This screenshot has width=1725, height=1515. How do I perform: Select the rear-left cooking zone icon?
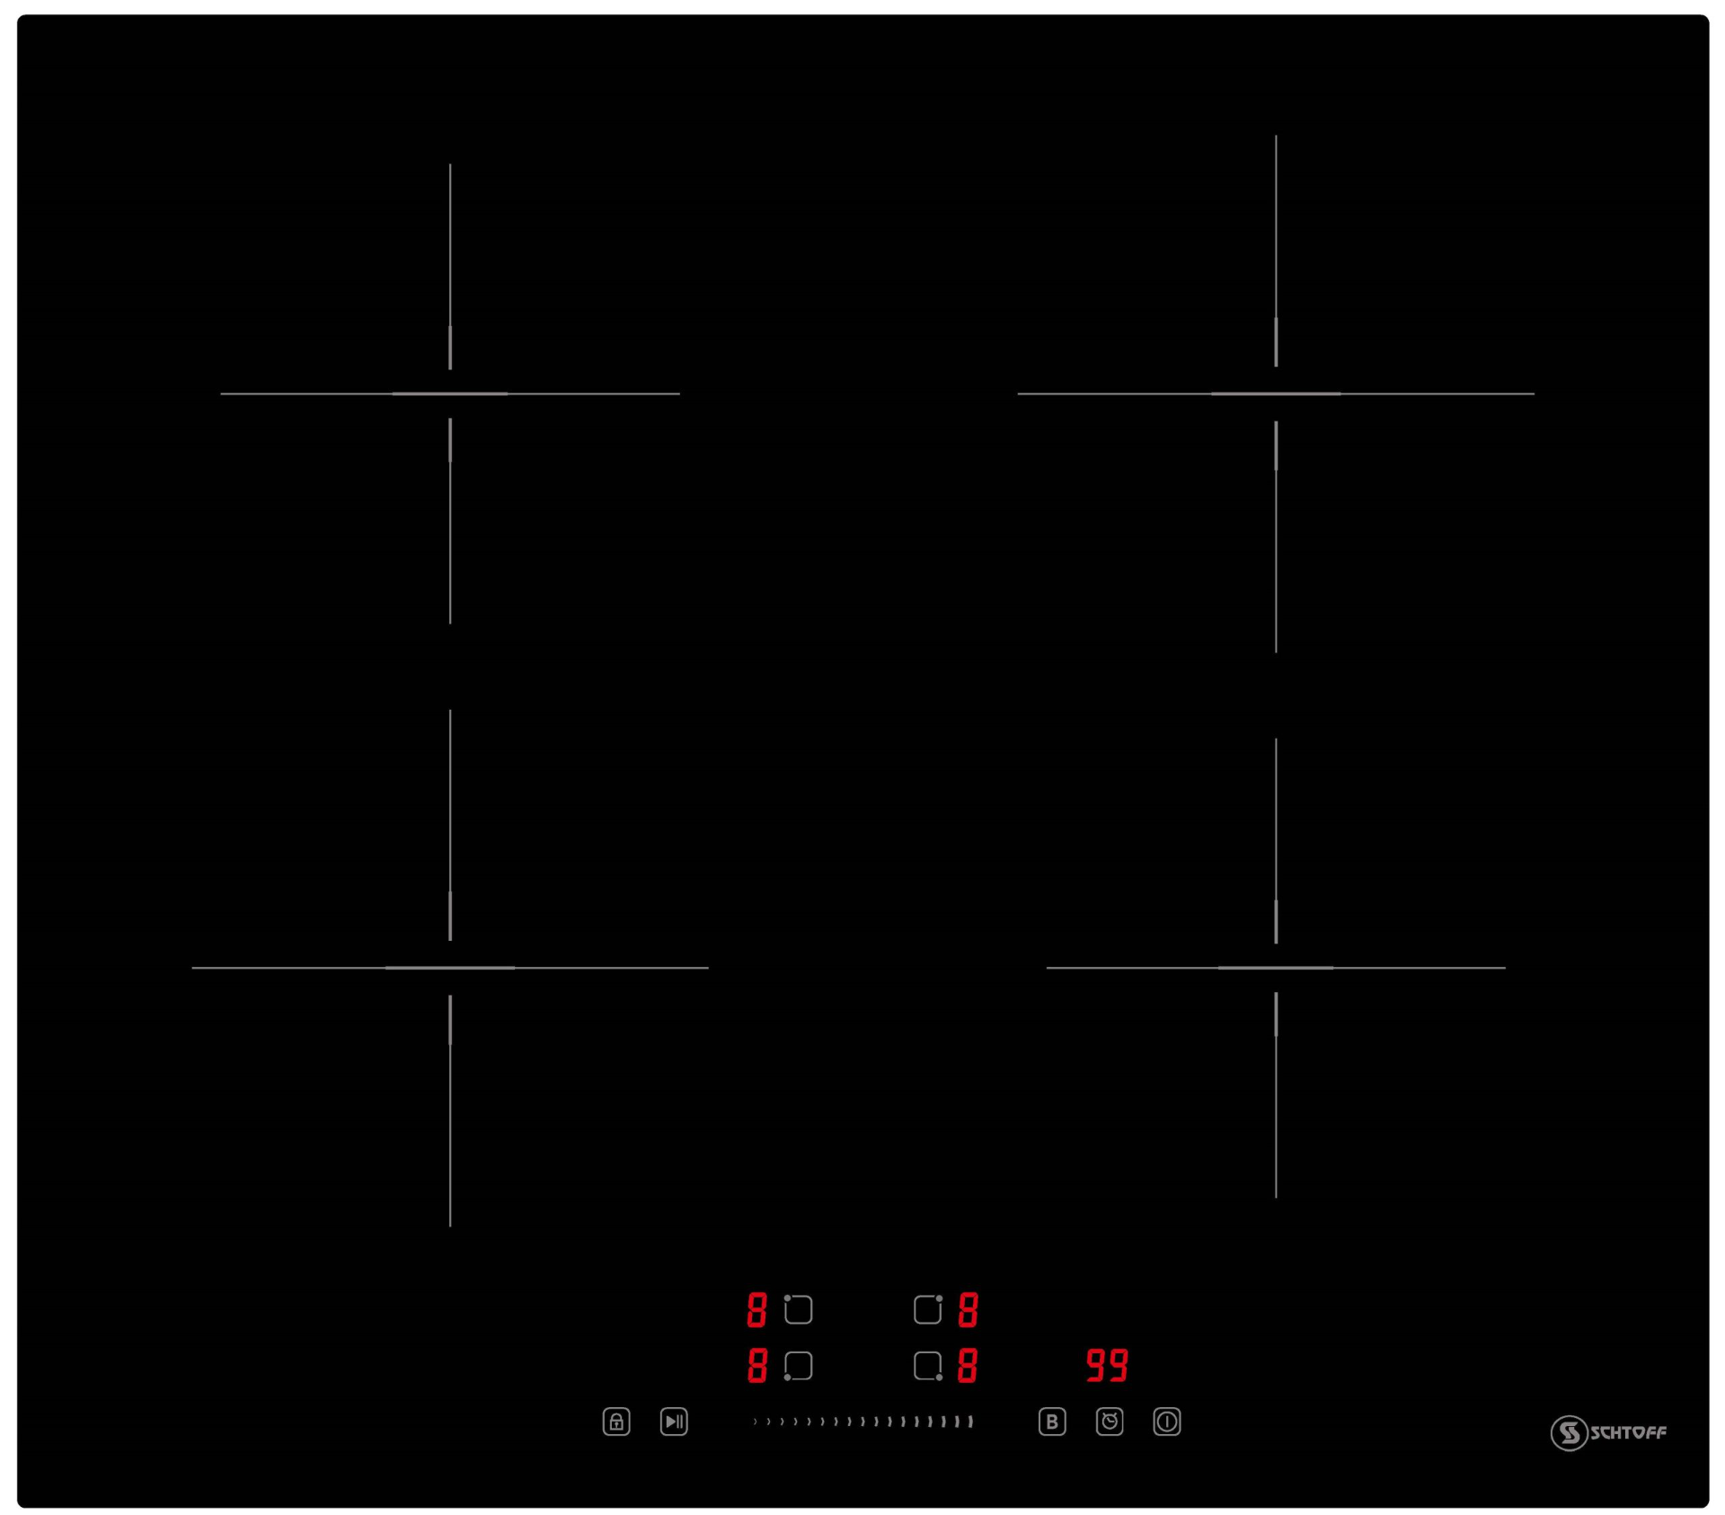click(797, 1308)
